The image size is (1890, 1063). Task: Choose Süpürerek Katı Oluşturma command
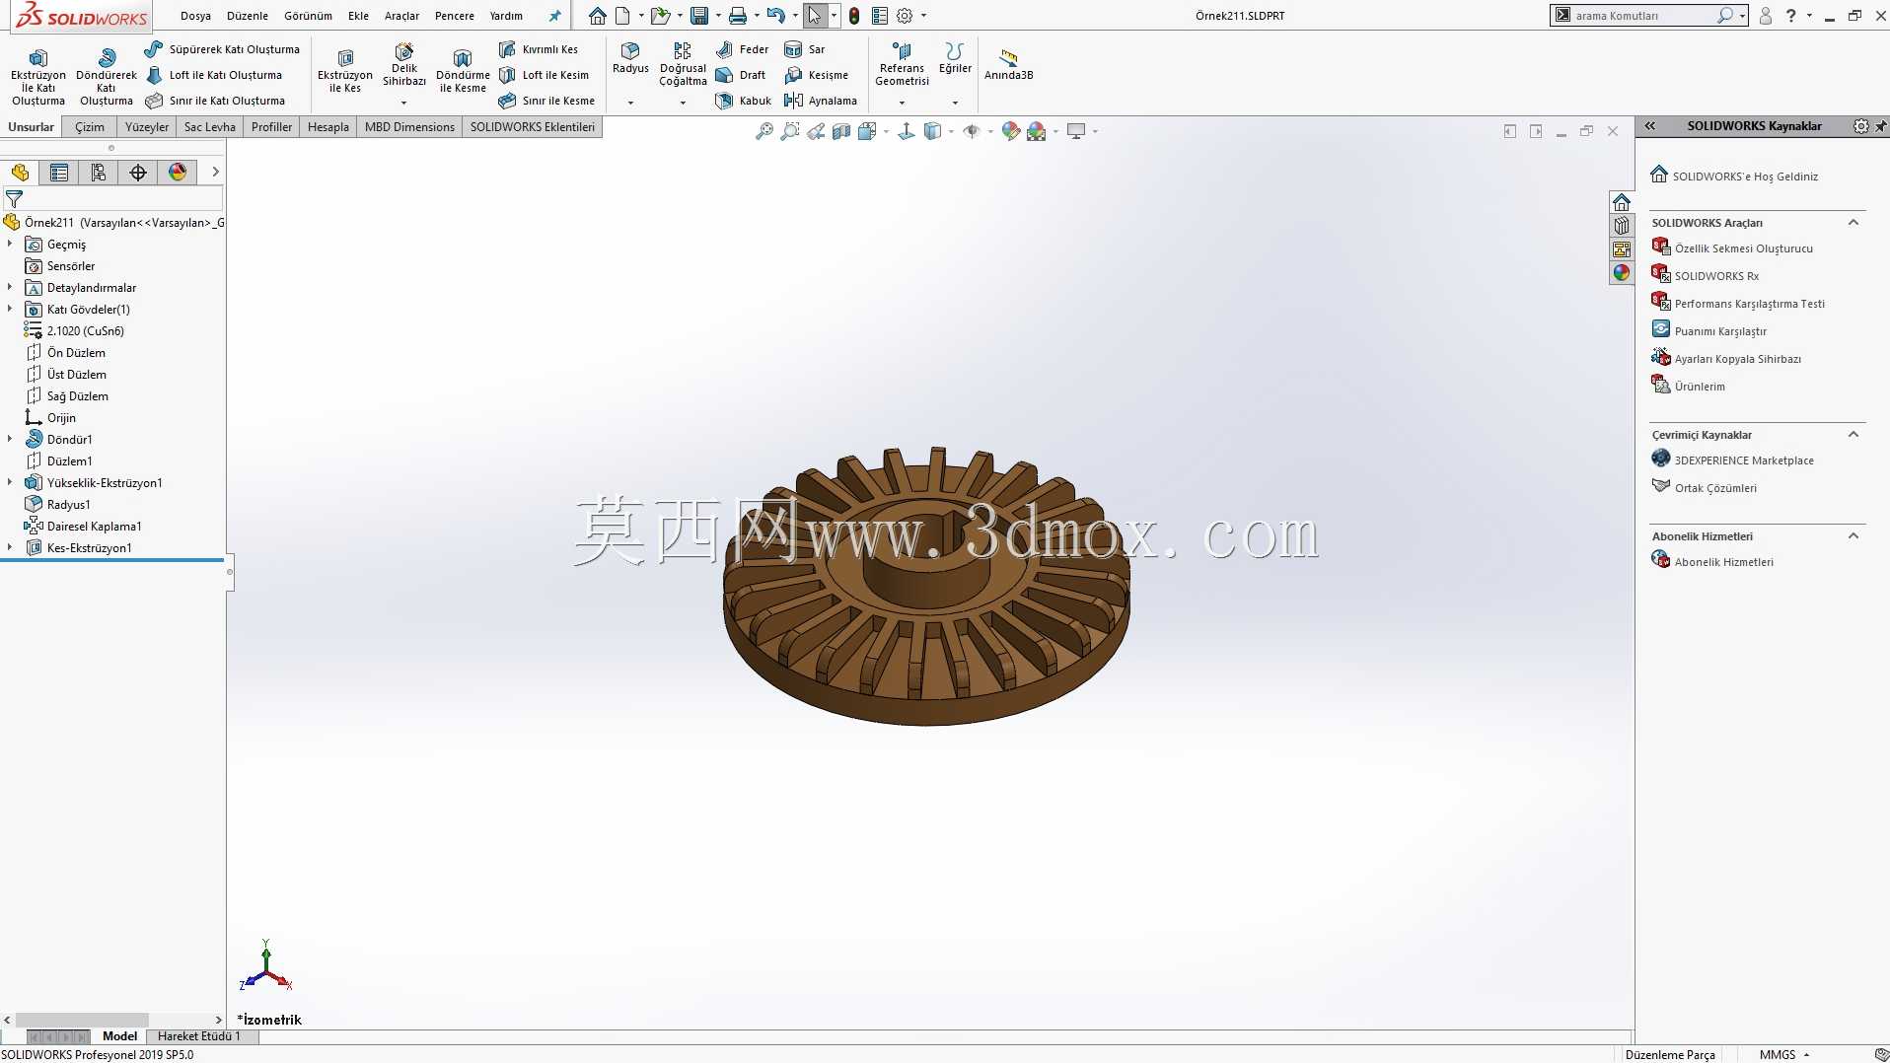[x=222, y=49]
